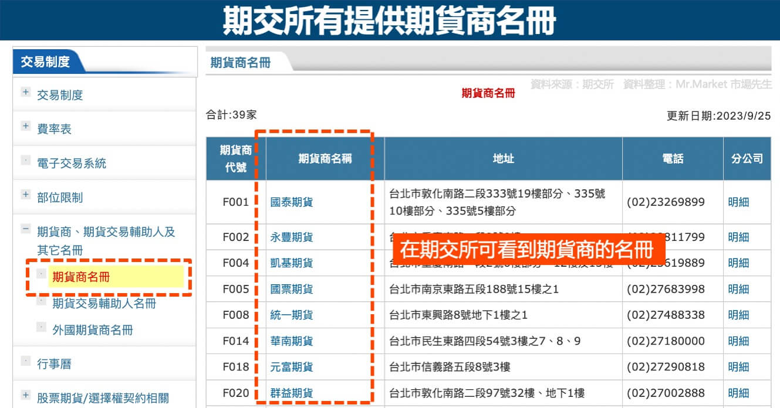Open 明細 branch link for F002
The image size is (780, 408).
738,237
